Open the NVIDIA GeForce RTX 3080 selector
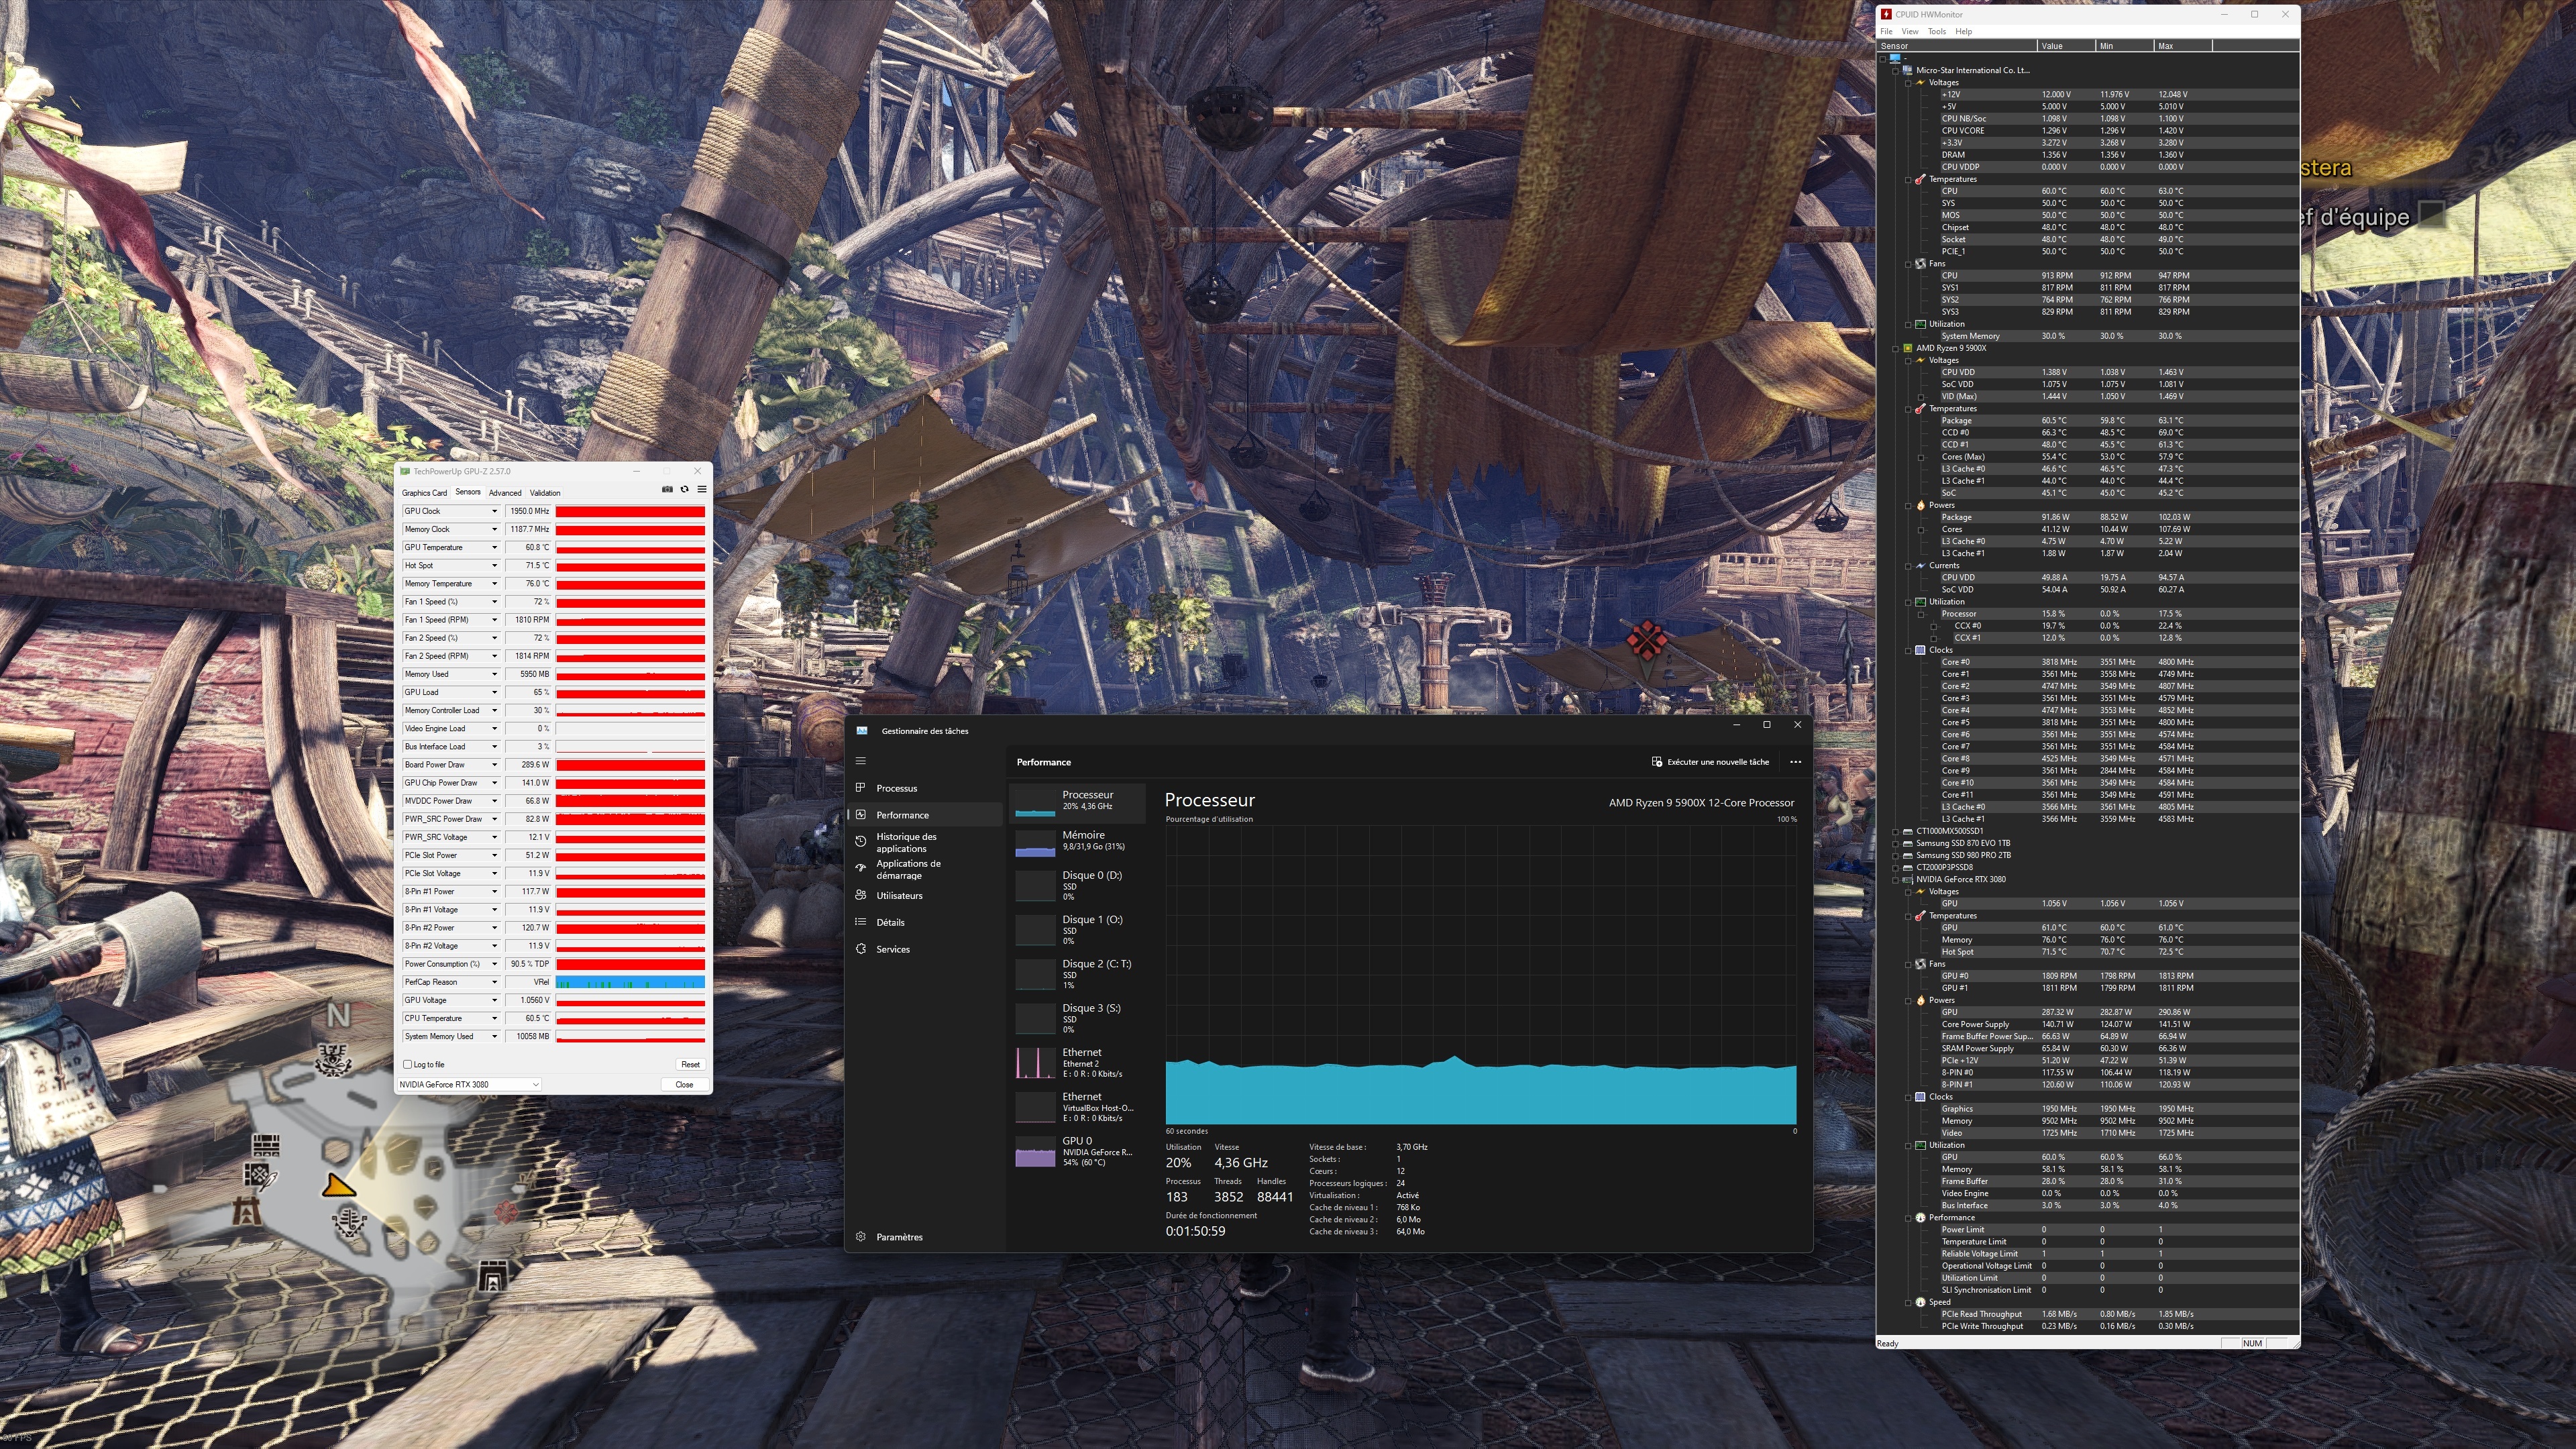2576x1449 pixels. pos(469,1084)
